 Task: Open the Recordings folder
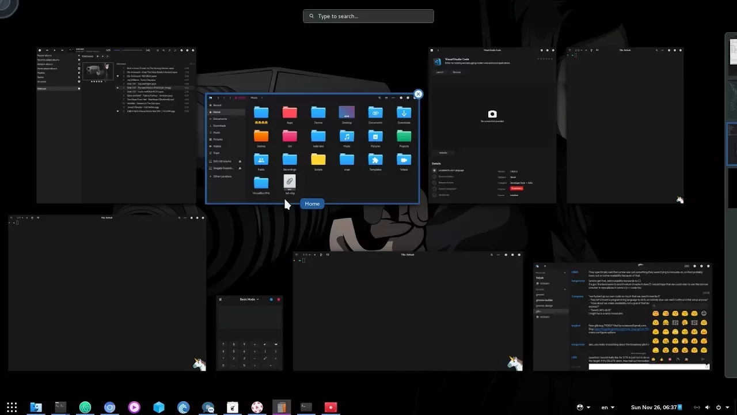point(290,162)
